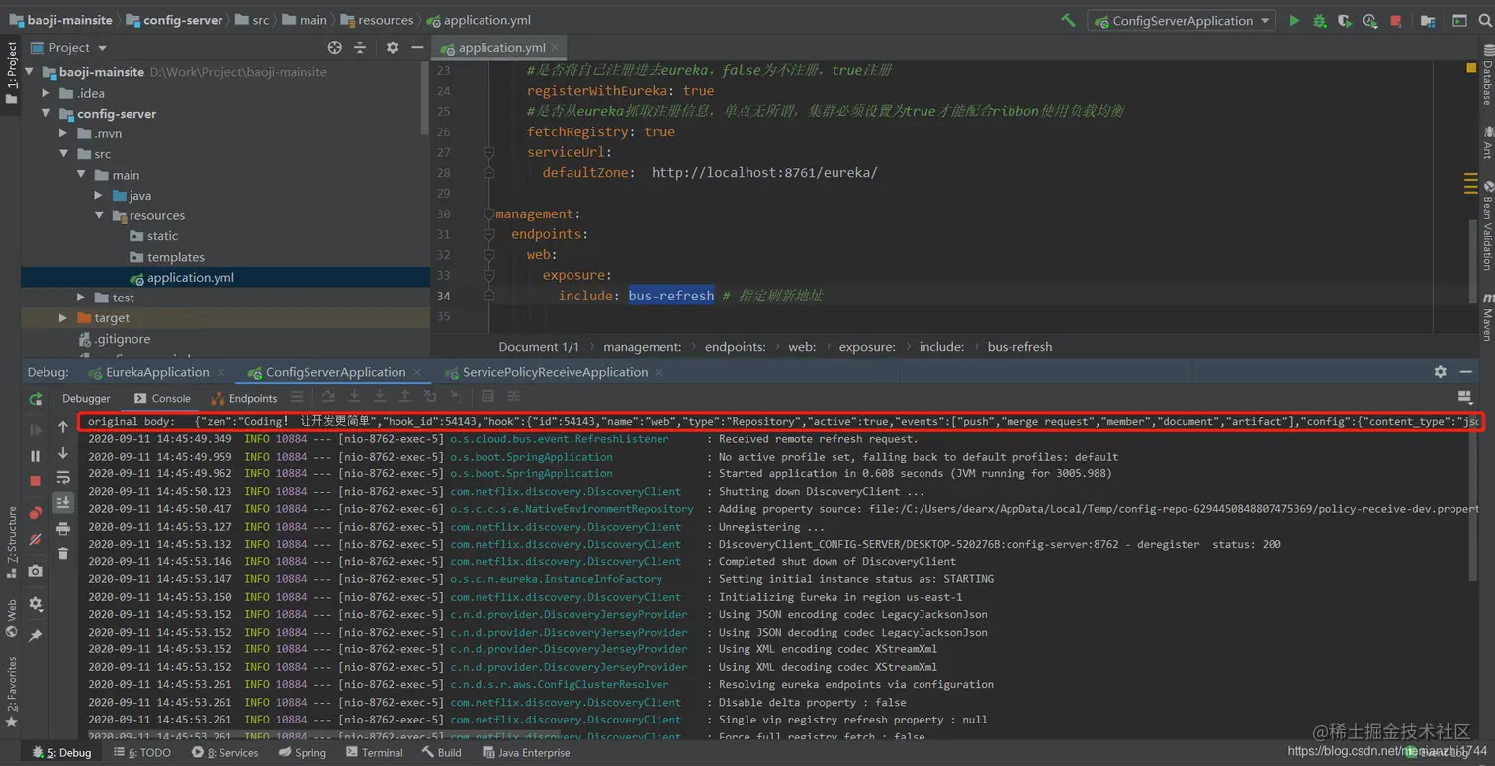Toggle scroll to end of console
This screenshot has height=766, width=1495.
point(63,502)
